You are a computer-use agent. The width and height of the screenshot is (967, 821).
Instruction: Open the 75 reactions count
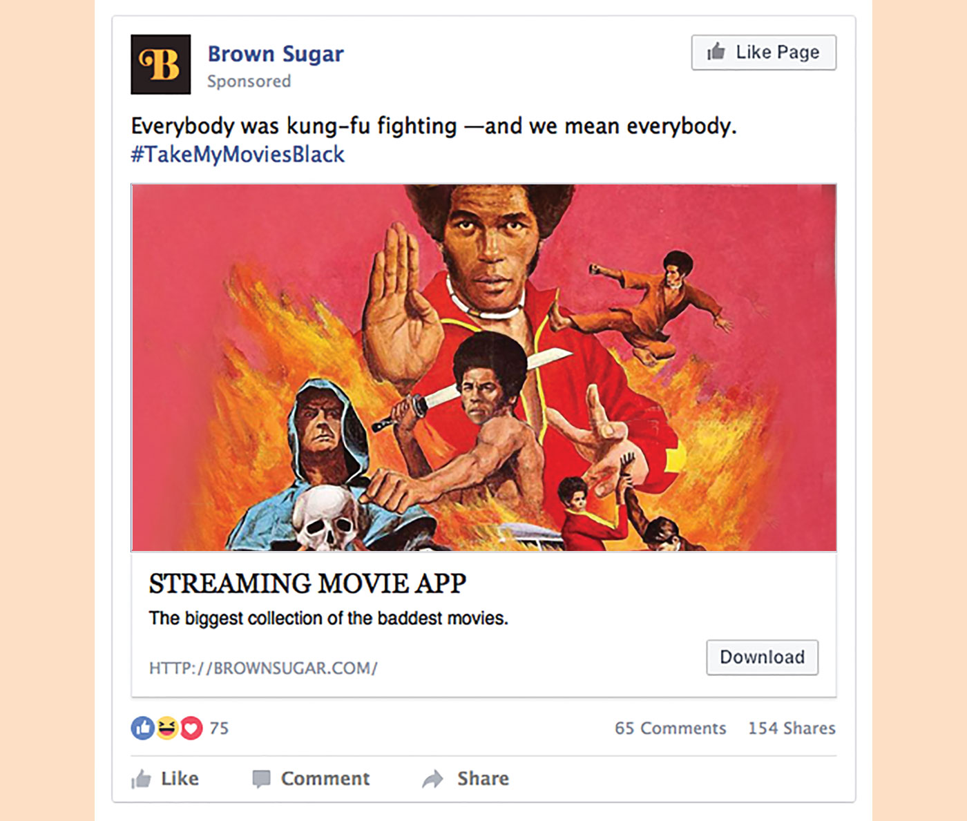[219, 728]
